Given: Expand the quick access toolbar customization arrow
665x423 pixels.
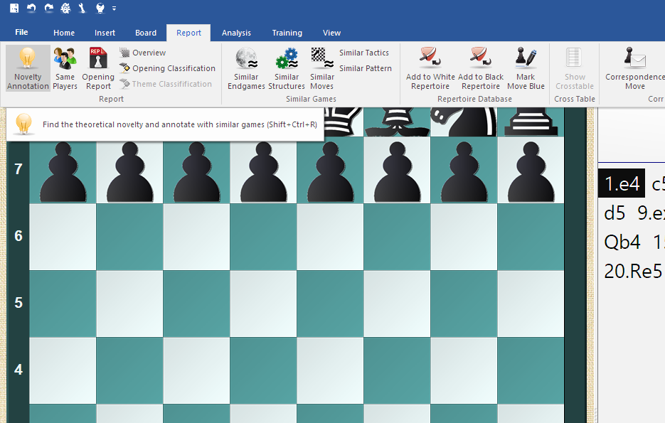Looking at the screenshot, I should click(x=114, y=9).
